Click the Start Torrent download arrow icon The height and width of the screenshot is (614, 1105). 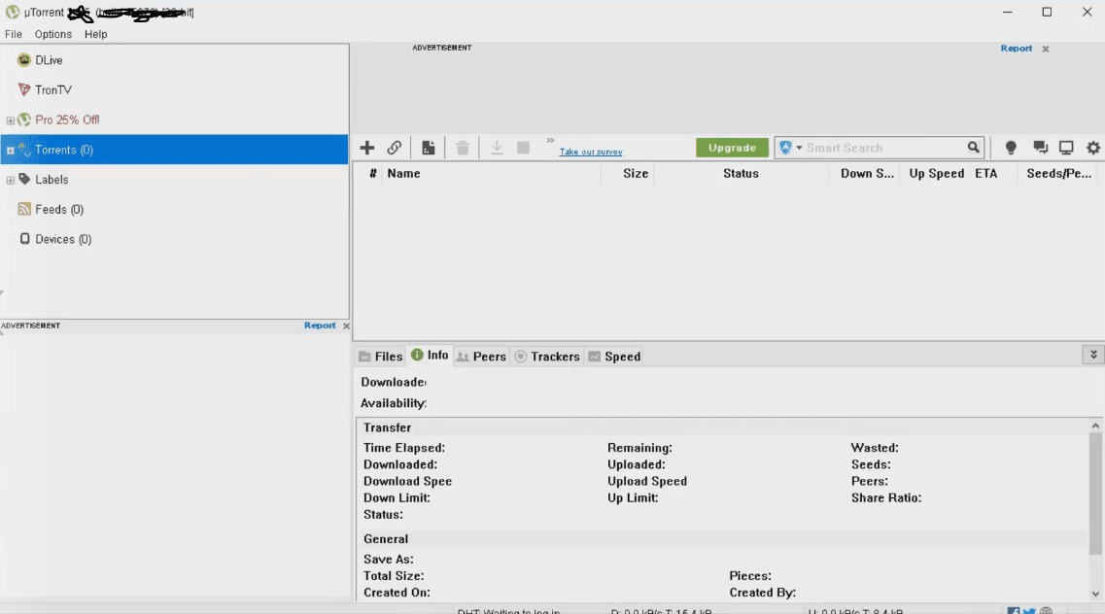pos(497,148)
